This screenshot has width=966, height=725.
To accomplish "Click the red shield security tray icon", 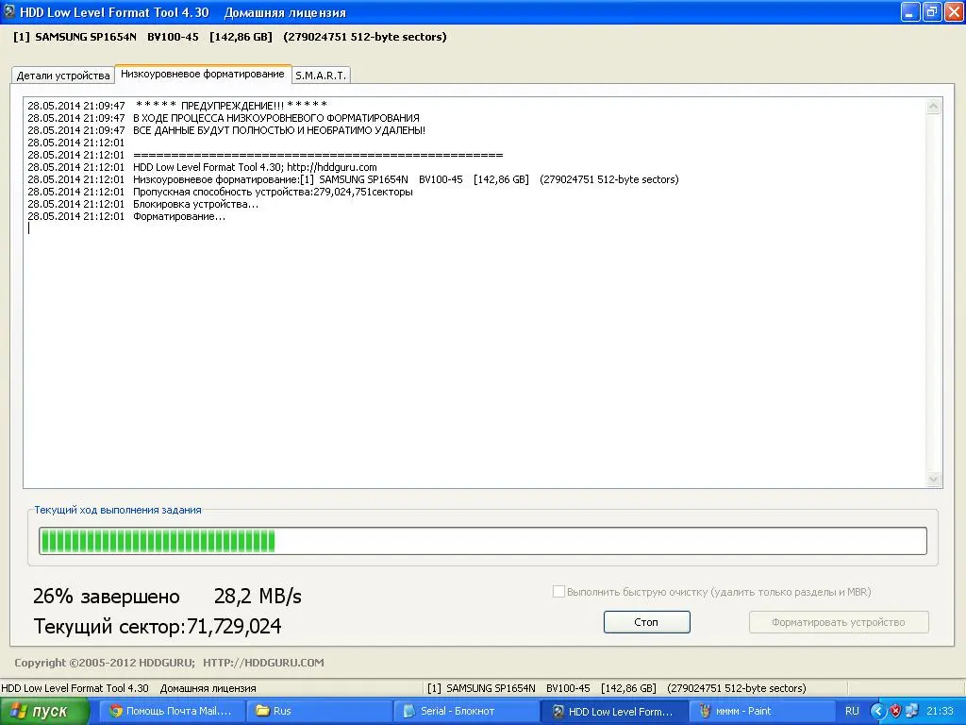I will 896,711.
